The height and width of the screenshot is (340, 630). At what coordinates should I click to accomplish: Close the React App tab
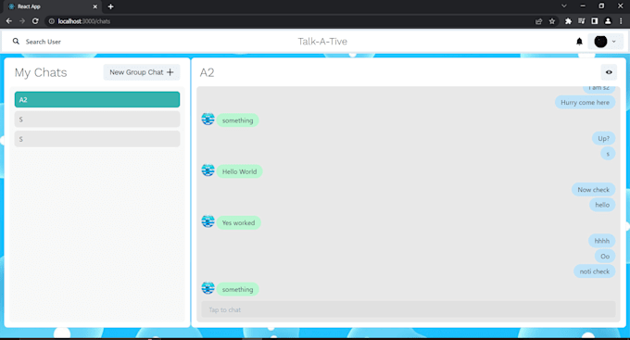click(95, 6)
